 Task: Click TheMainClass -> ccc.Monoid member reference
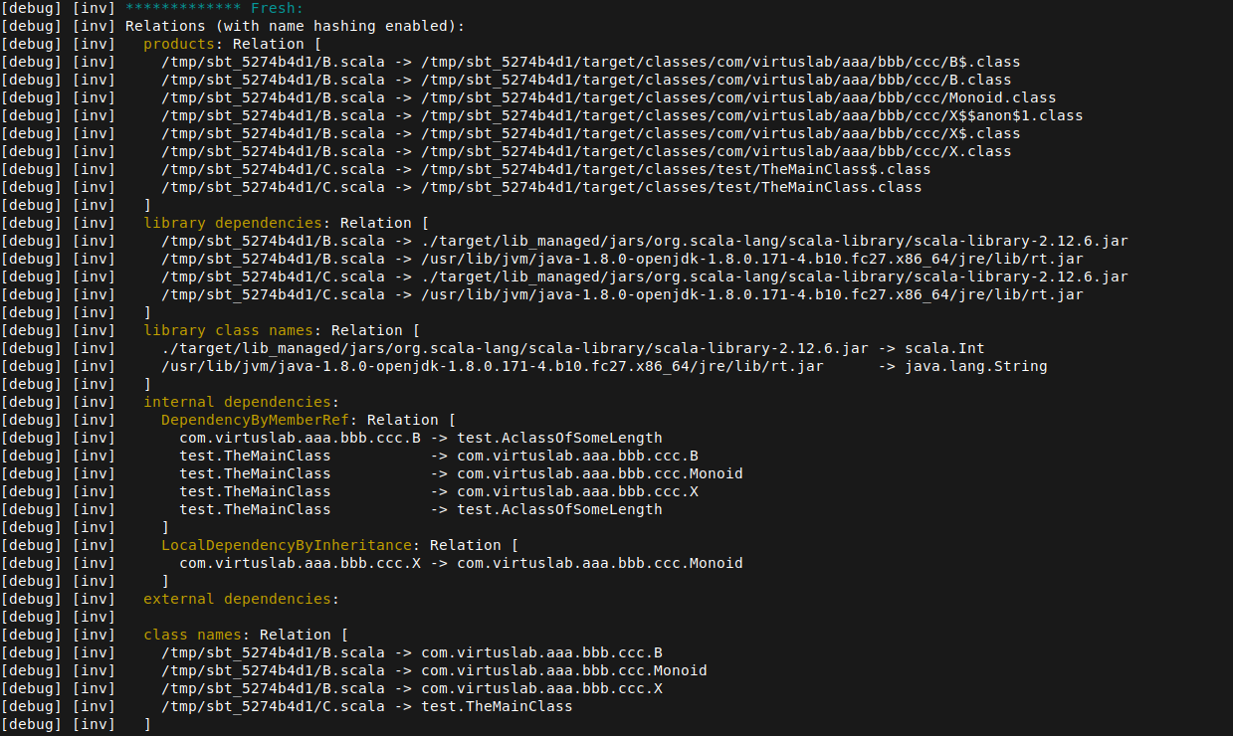coord(599,473)
